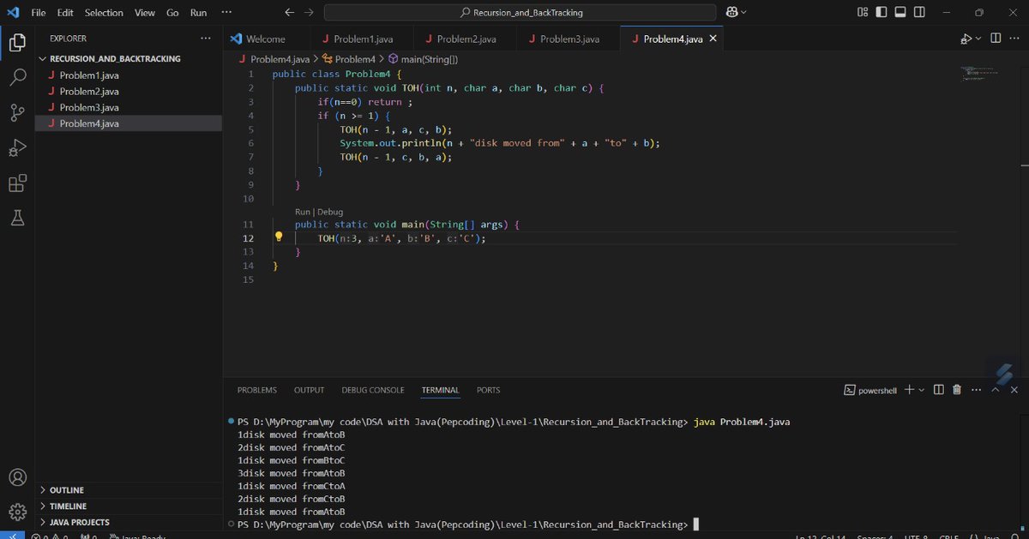Screen dimensions: 1029x539
Task: Click the VS Code logo icon
Action: pos(11,13)
